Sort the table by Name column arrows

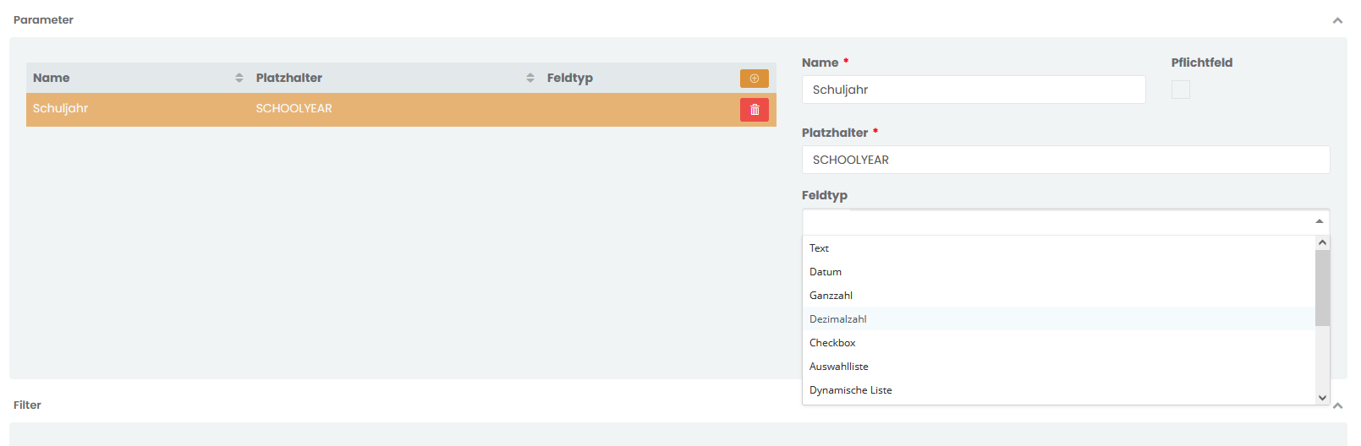click(x=239, y=78)
